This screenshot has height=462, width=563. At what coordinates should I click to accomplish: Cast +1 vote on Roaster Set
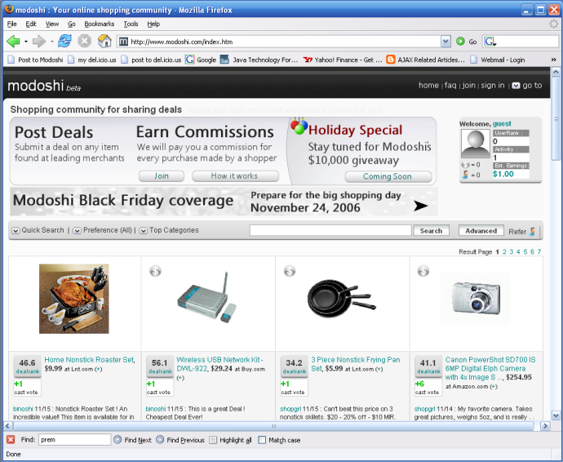coord(27,388)
